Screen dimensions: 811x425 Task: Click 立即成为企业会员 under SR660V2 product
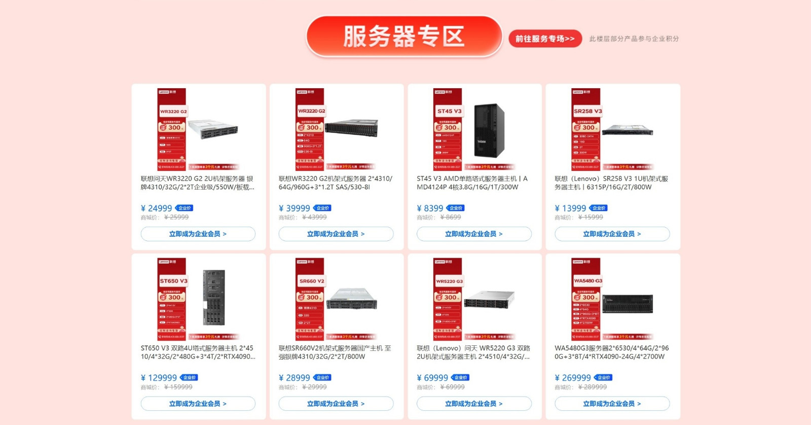click(336, 404)
